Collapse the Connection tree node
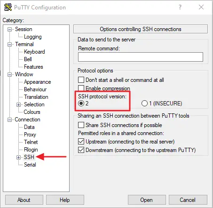213x208 pixels. [x=10, y=120]
